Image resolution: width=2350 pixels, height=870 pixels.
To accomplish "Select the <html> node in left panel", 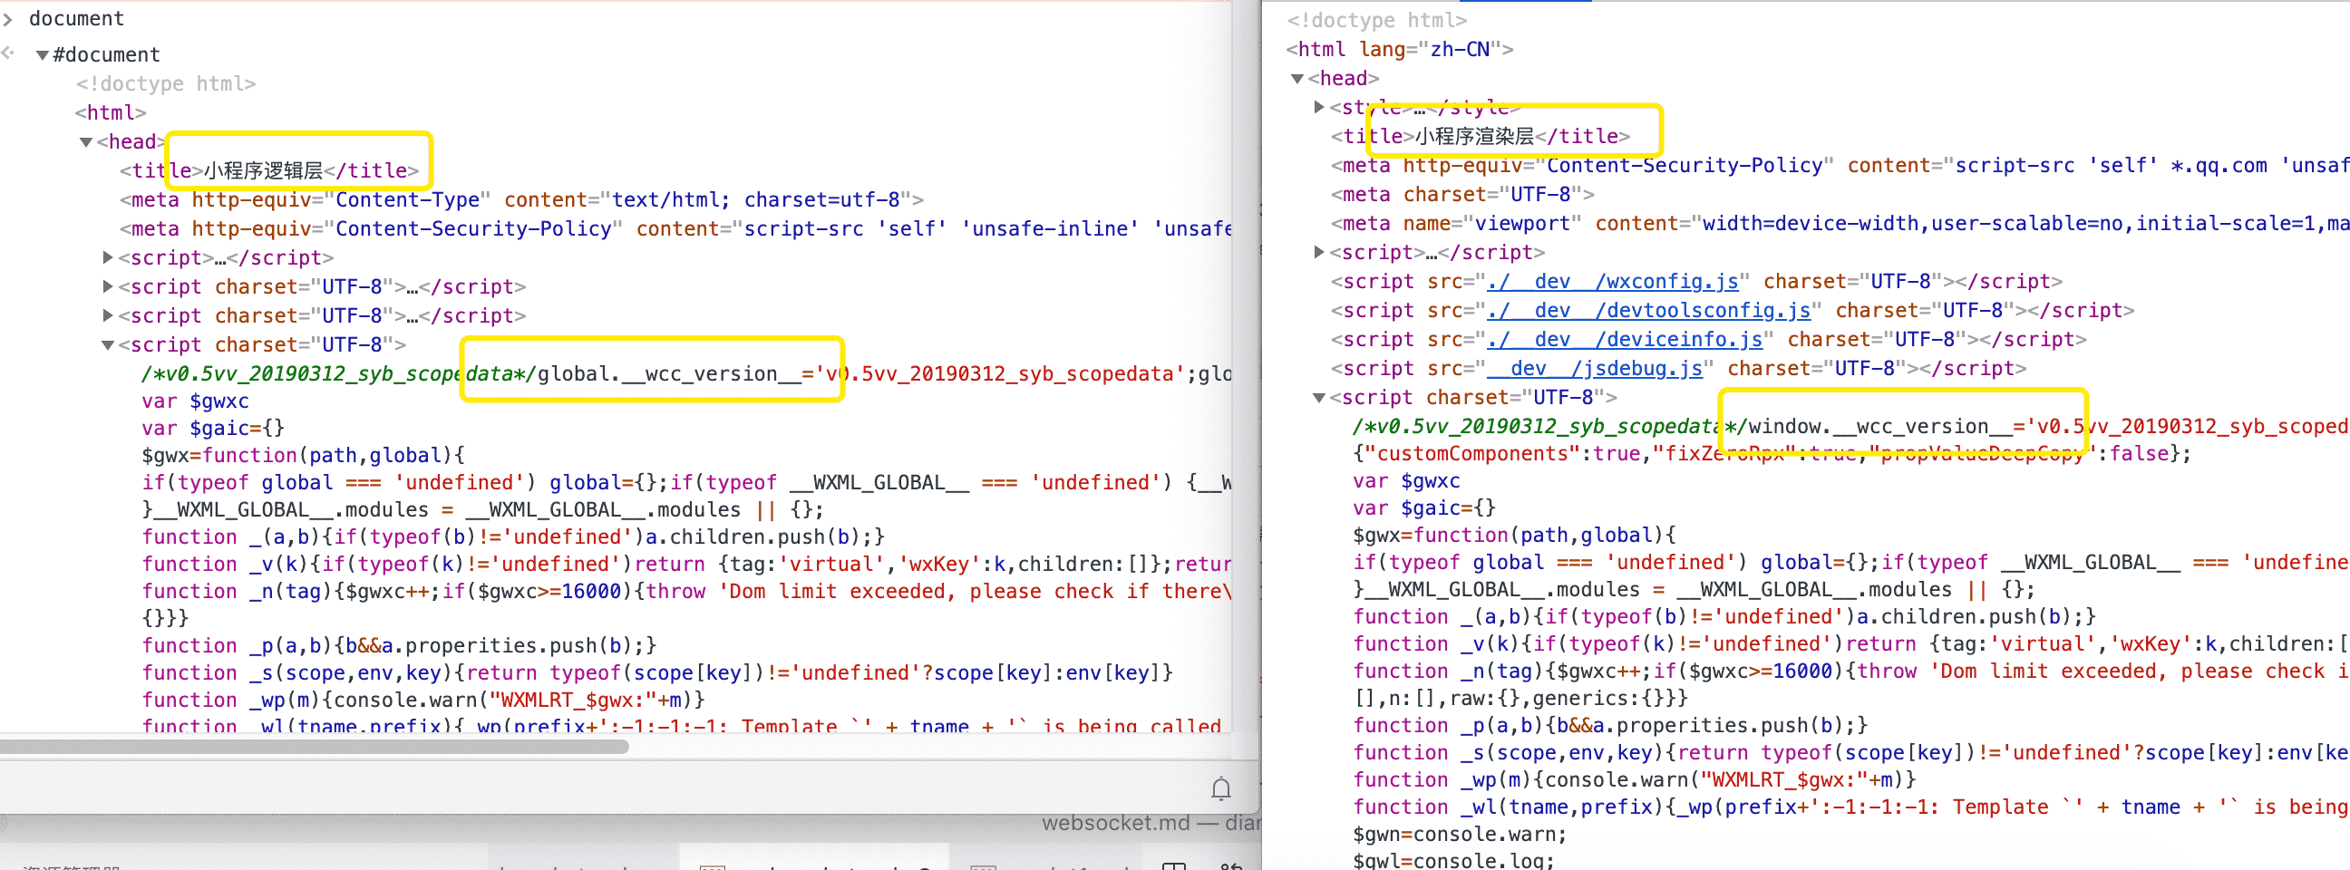I will coord(111,112).
